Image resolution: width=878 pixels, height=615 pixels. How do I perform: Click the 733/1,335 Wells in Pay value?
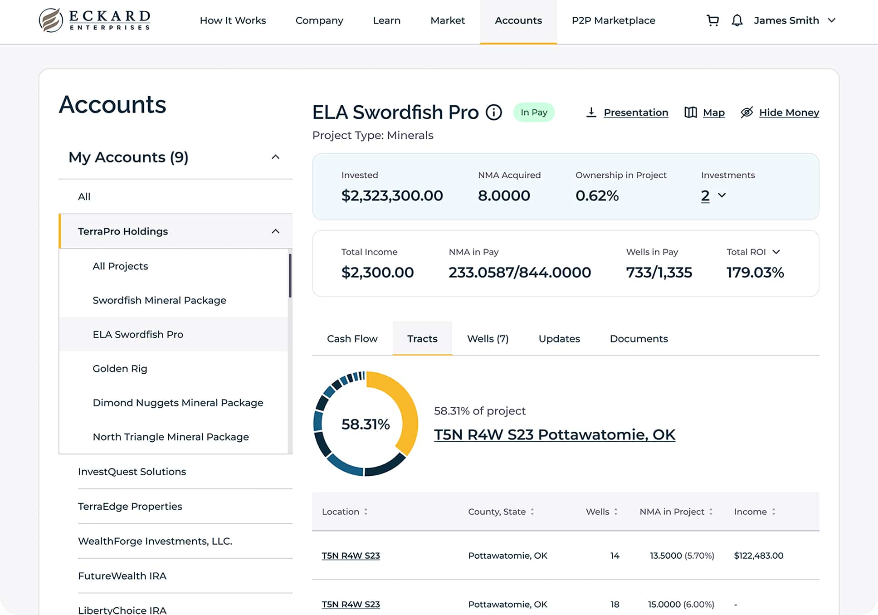pos(659,272)
